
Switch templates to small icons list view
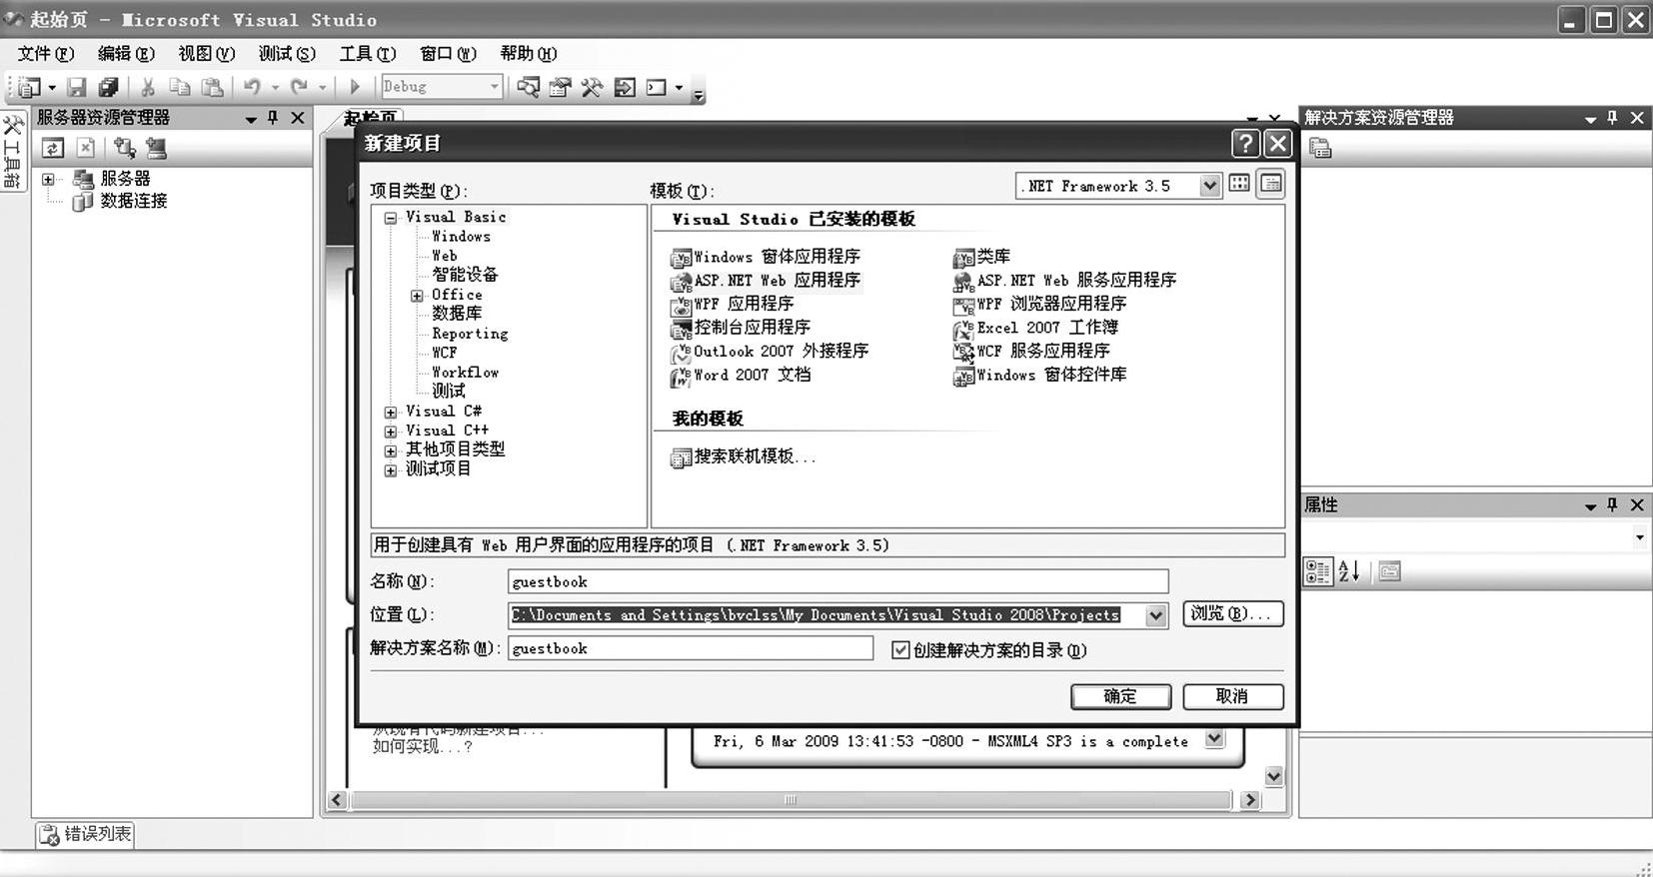tap(1271, 184)
